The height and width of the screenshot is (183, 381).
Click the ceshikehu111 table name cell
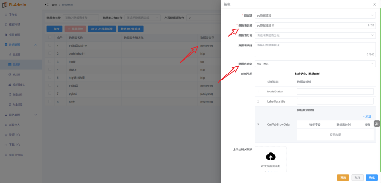(94, 53)
